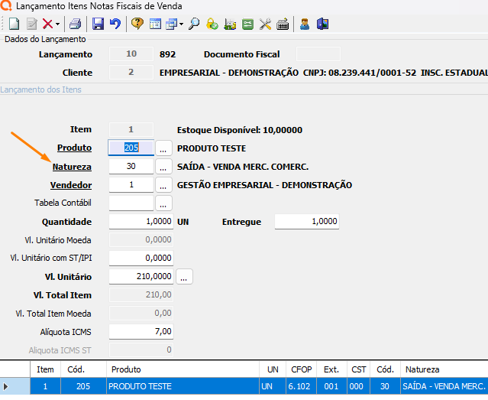
Task: Click the New document icon
Action: [14, 24]
